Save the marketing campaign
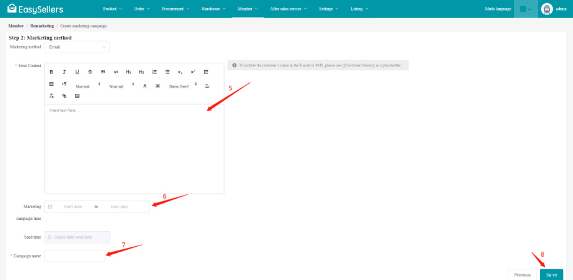573x280 pixels. click(x=552, y=275)
